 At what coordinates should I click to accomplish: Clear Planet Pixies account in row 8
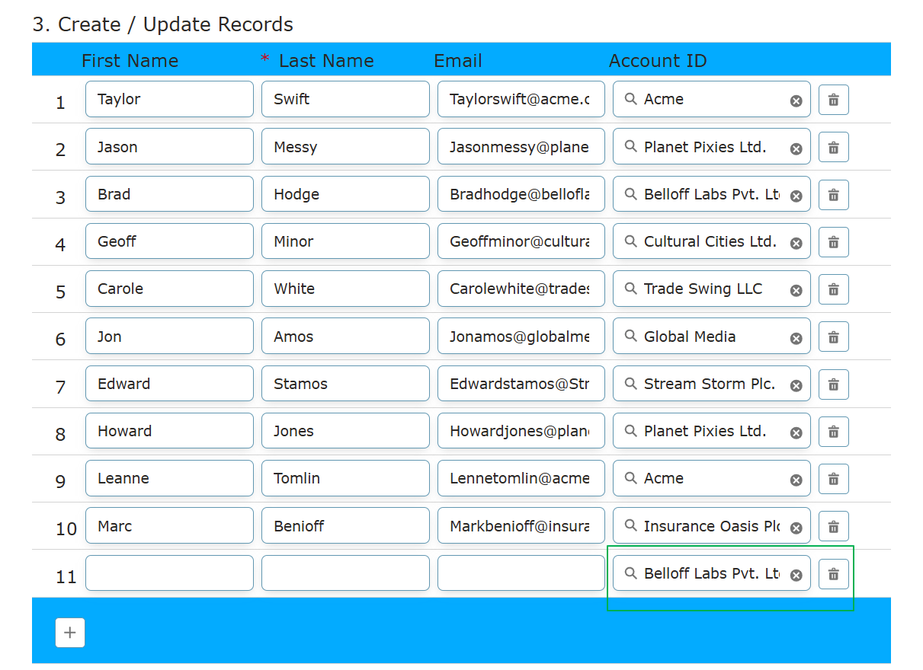[796, 433]
